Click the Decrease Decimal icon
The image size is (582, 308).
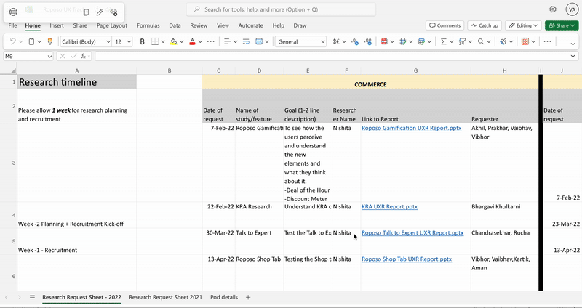point(355,42)
